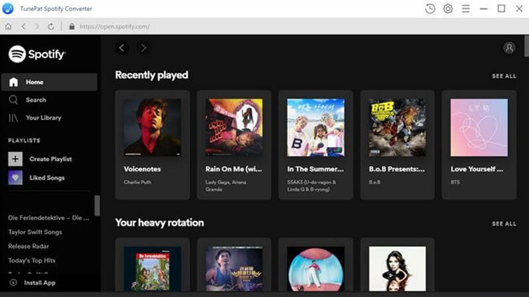Click the BTS artist name
Viewport: 529px width, 297px height.
(455, 182)
